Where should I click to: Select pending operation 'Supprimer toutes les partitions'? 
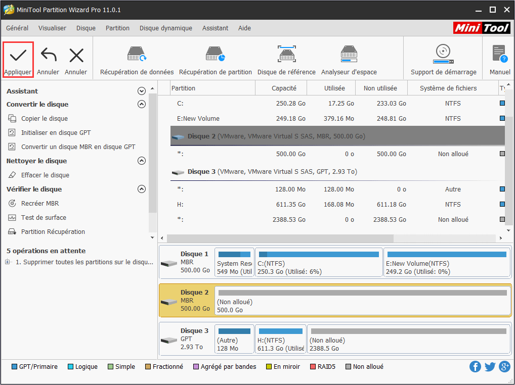[85, 262]
